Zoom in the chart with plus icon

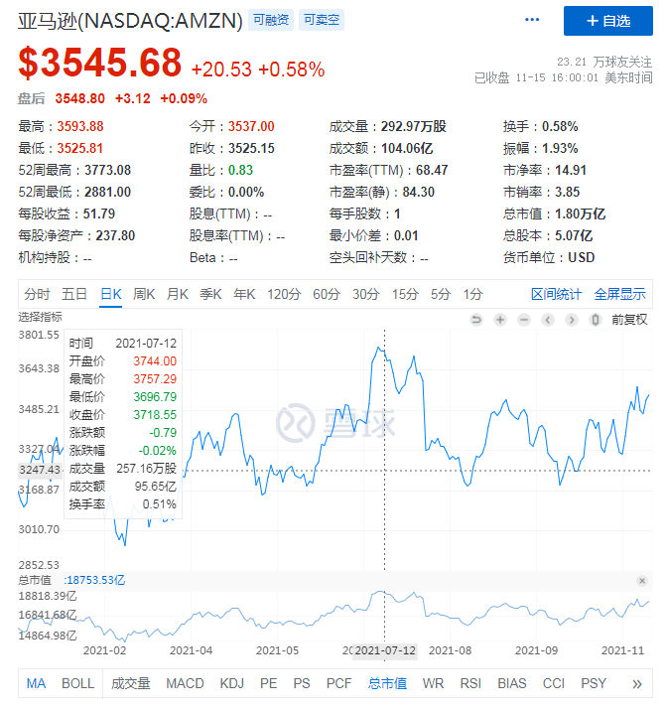[500, 320]
